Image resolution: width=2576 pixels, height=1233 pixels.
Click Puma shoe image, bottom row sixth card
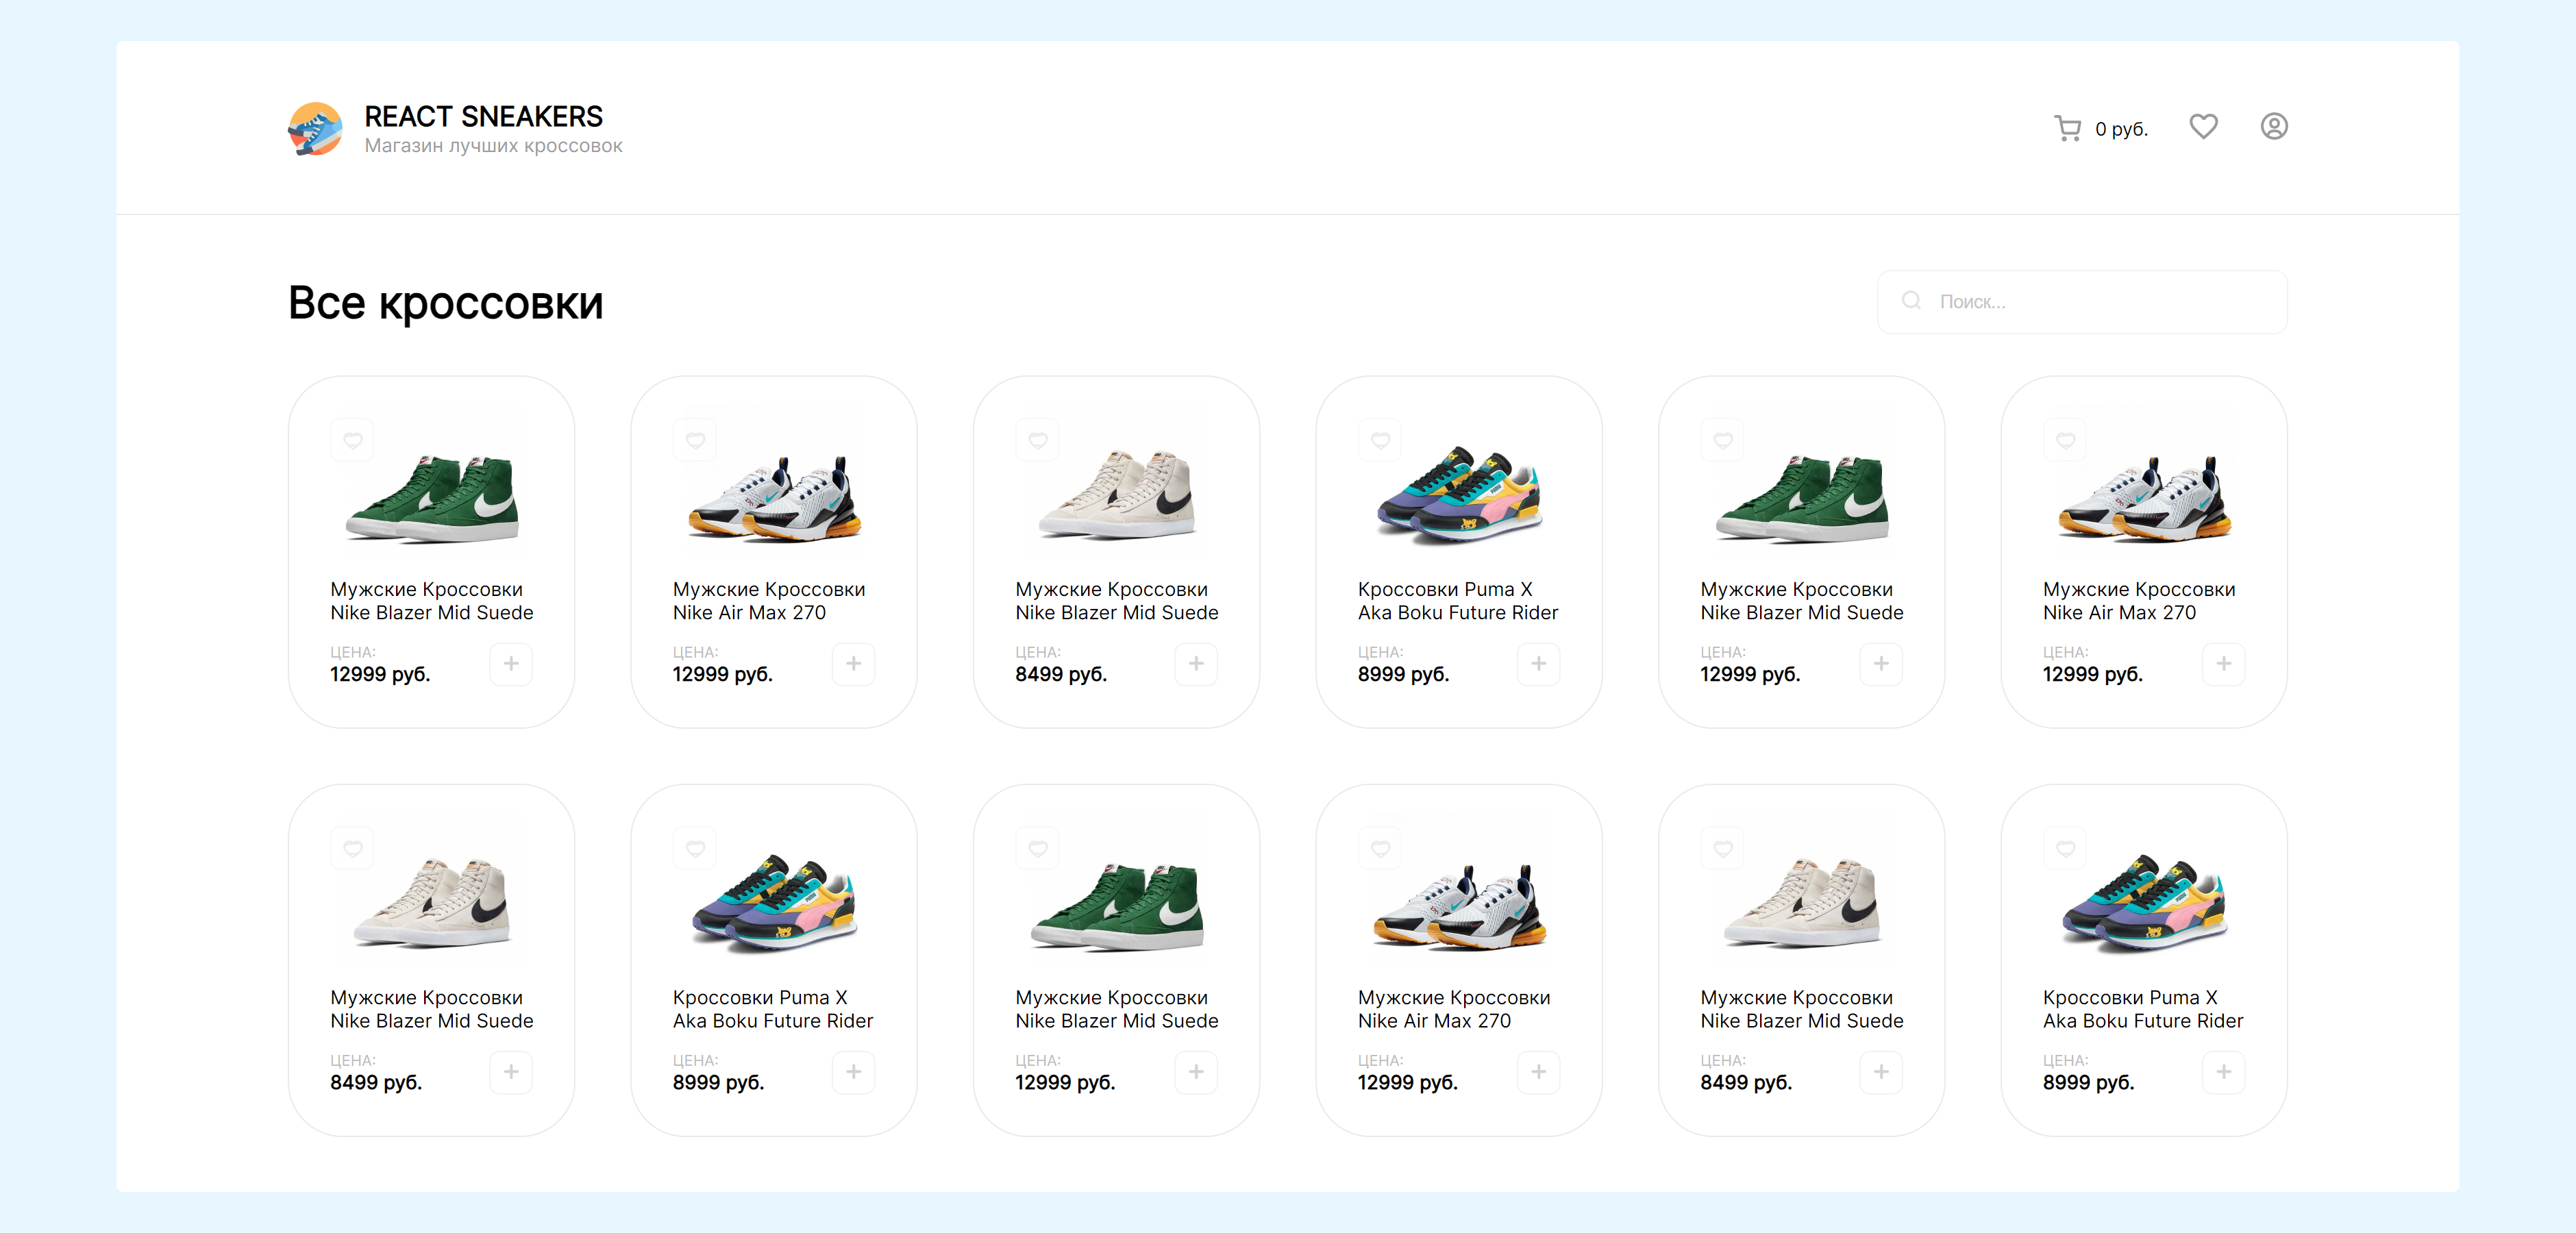[x=2144, y=903]
